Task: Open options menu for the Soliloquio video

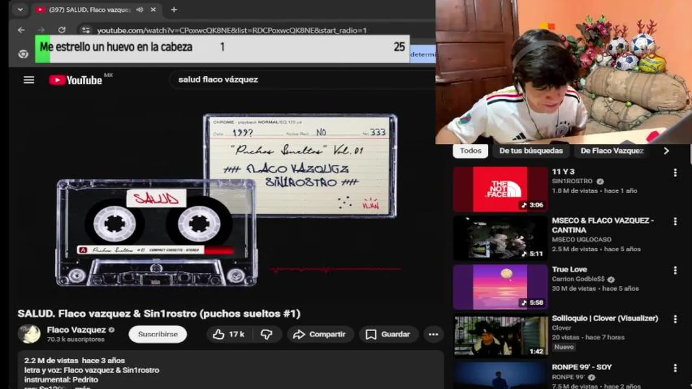Action: pyautogui.click(x=675, y=319)
